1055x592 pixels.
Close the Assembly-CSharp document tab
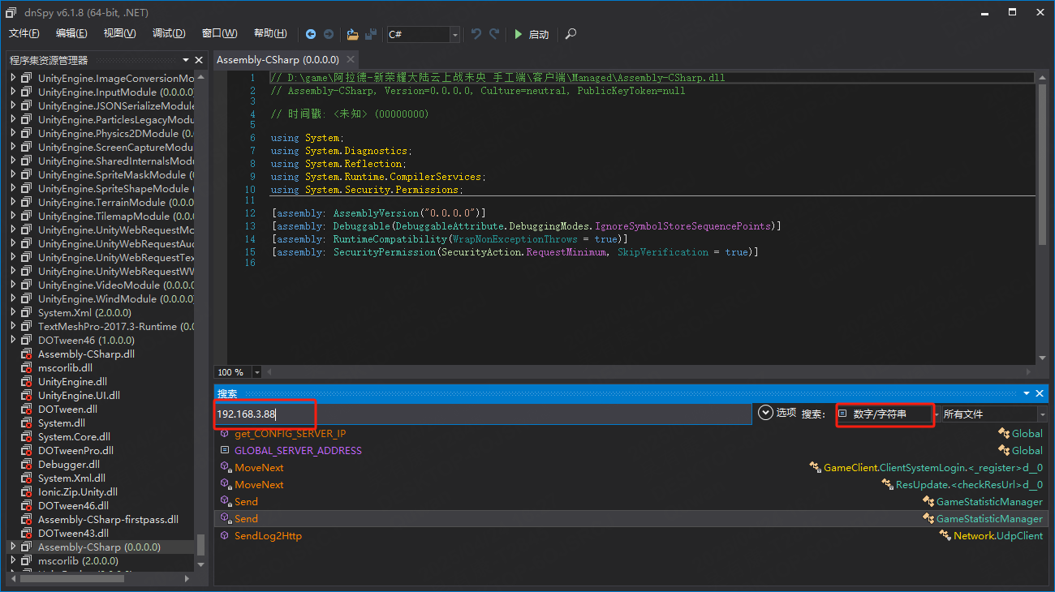[x=351, y=60]
